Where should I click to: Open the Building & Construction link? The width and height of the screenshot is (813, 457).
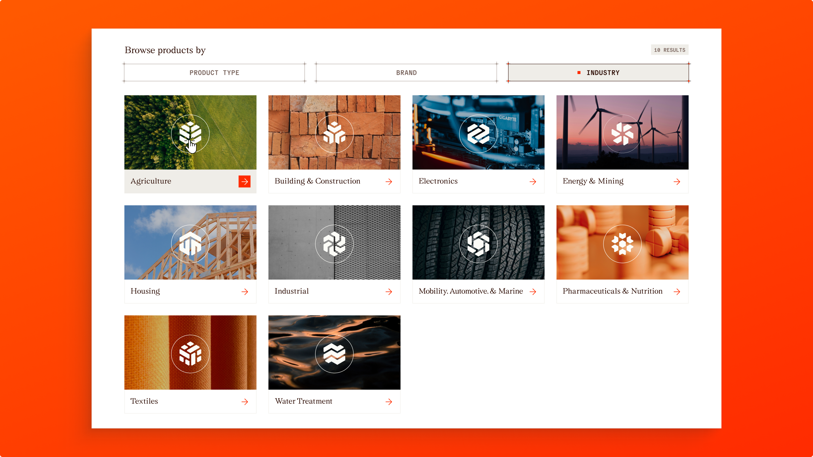(x=317, y=181)
